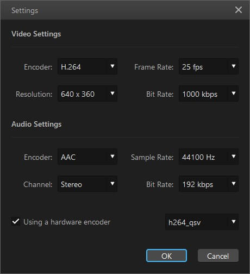Open the Channel Stereo dropdown
This screenshot has width=250, height=274.
87,184
